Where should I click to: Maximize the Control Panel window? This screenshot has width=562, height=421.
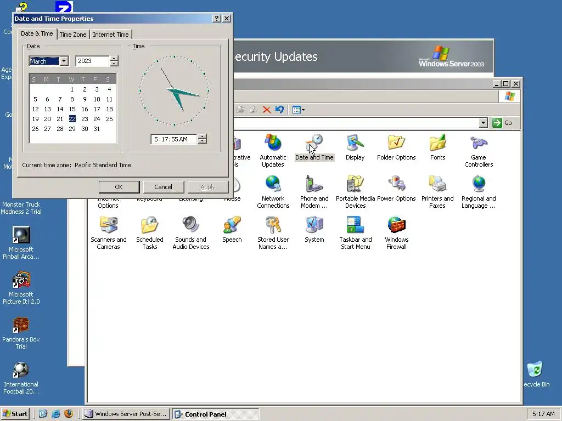click(506, 84)
